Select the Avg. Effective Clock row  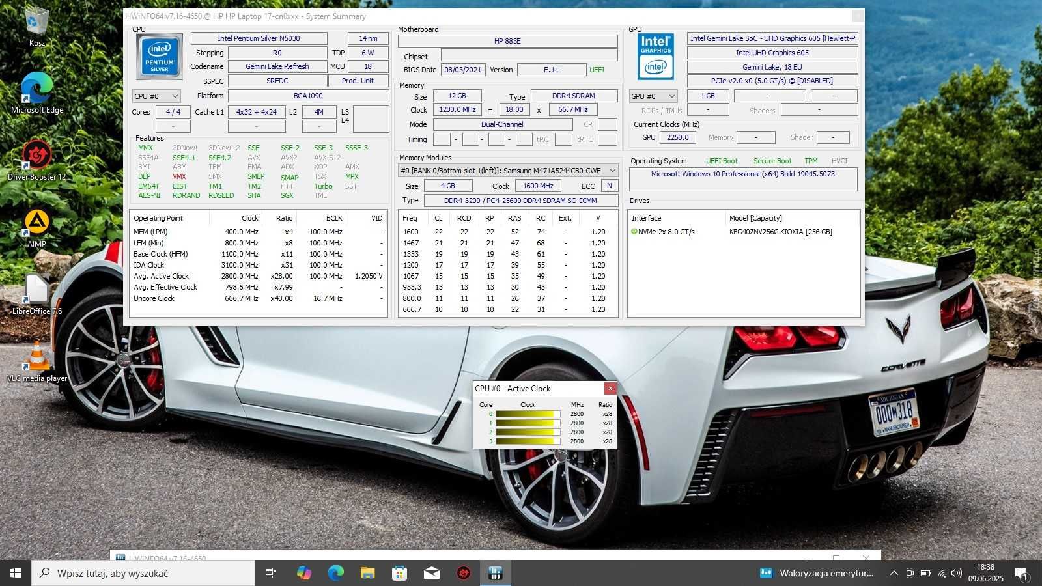259,287
